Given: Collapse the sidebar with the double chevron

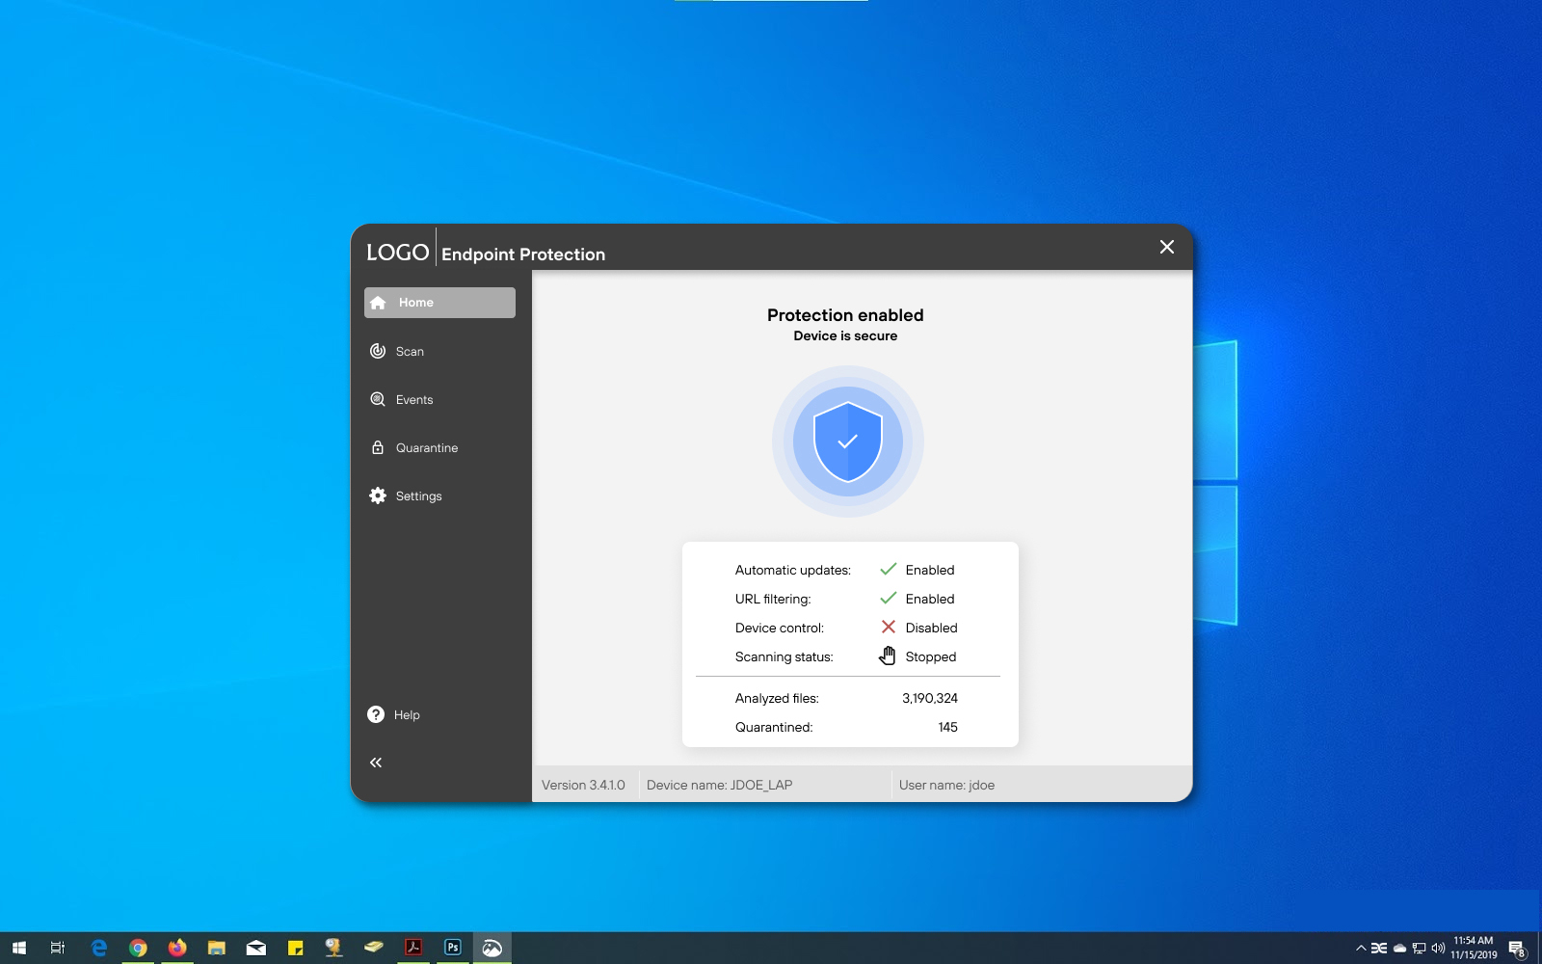Looking at the screenshot, I should coord(376,763).
